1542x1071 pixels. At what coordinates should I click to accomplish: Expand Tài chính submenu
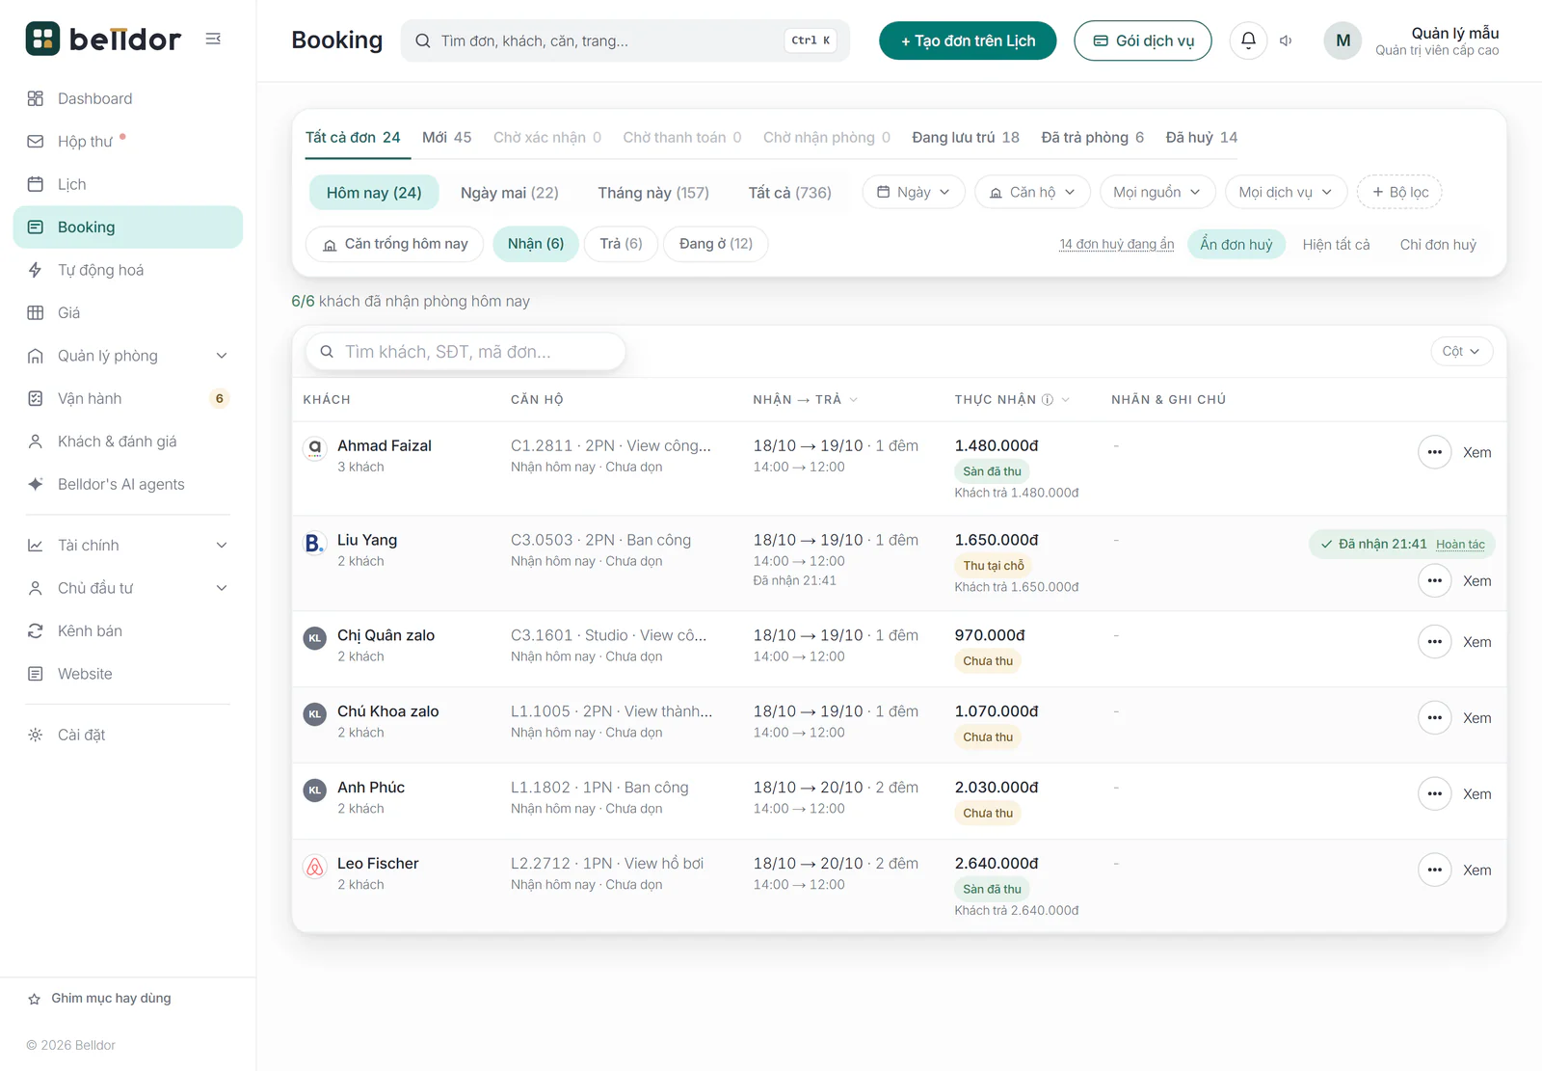pos(128,545)
